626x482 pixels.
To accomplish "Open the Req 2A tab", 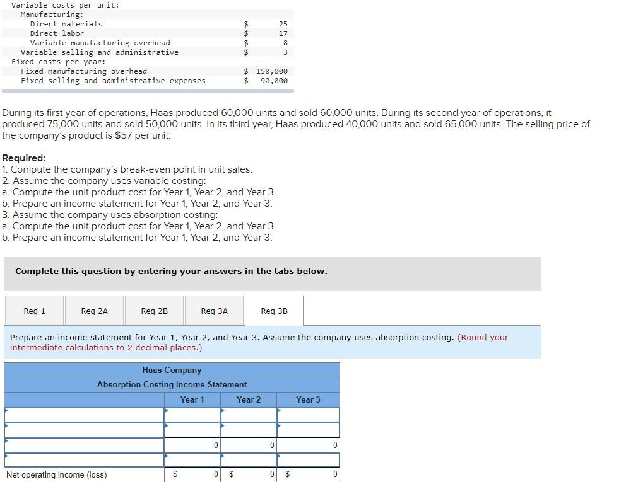I will 95,310.
